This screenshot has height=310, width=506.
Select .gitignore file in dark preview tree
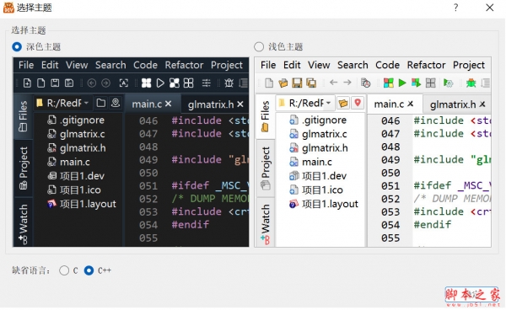tap(76, 120)
